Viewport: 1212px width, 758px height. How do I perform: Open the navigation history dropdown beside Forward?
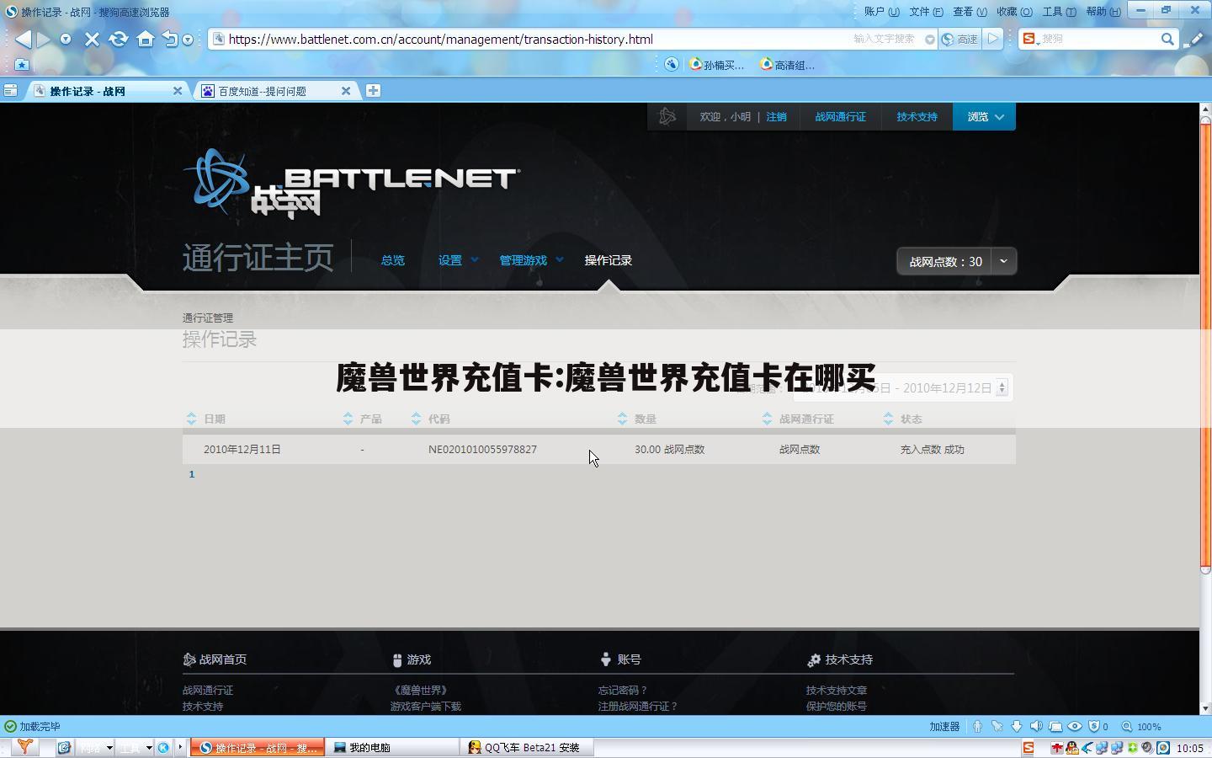[x=66, y=40]
